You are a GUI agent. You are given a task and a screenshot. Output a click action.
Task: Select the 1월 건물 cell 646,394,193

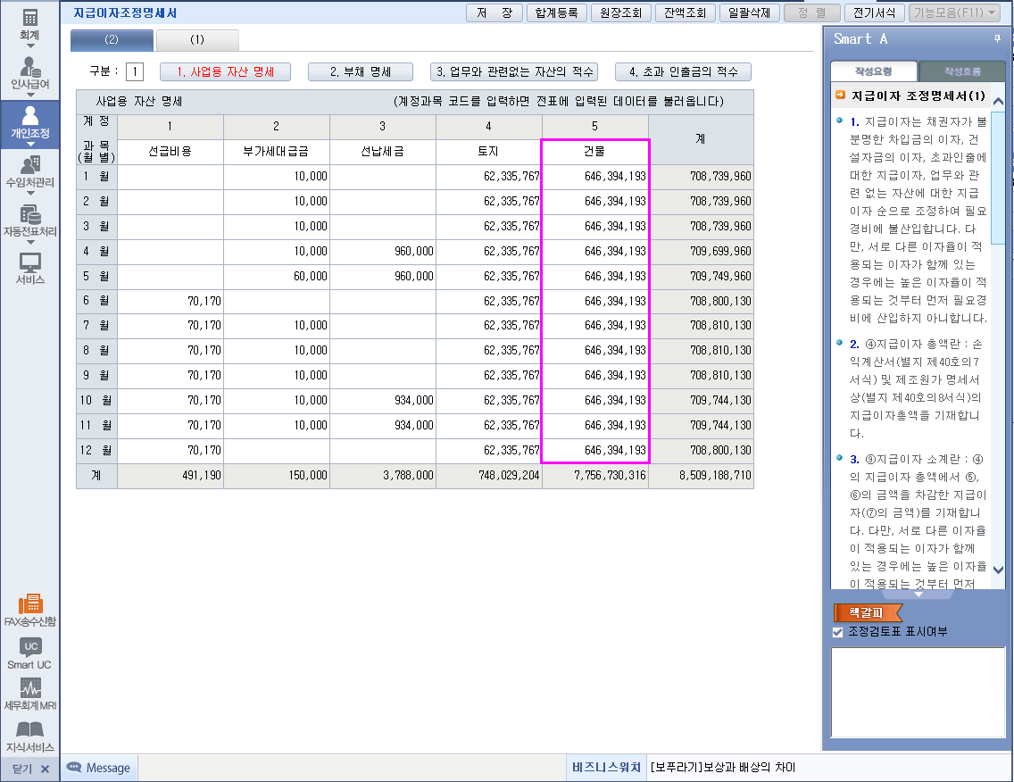click(595, 177)
